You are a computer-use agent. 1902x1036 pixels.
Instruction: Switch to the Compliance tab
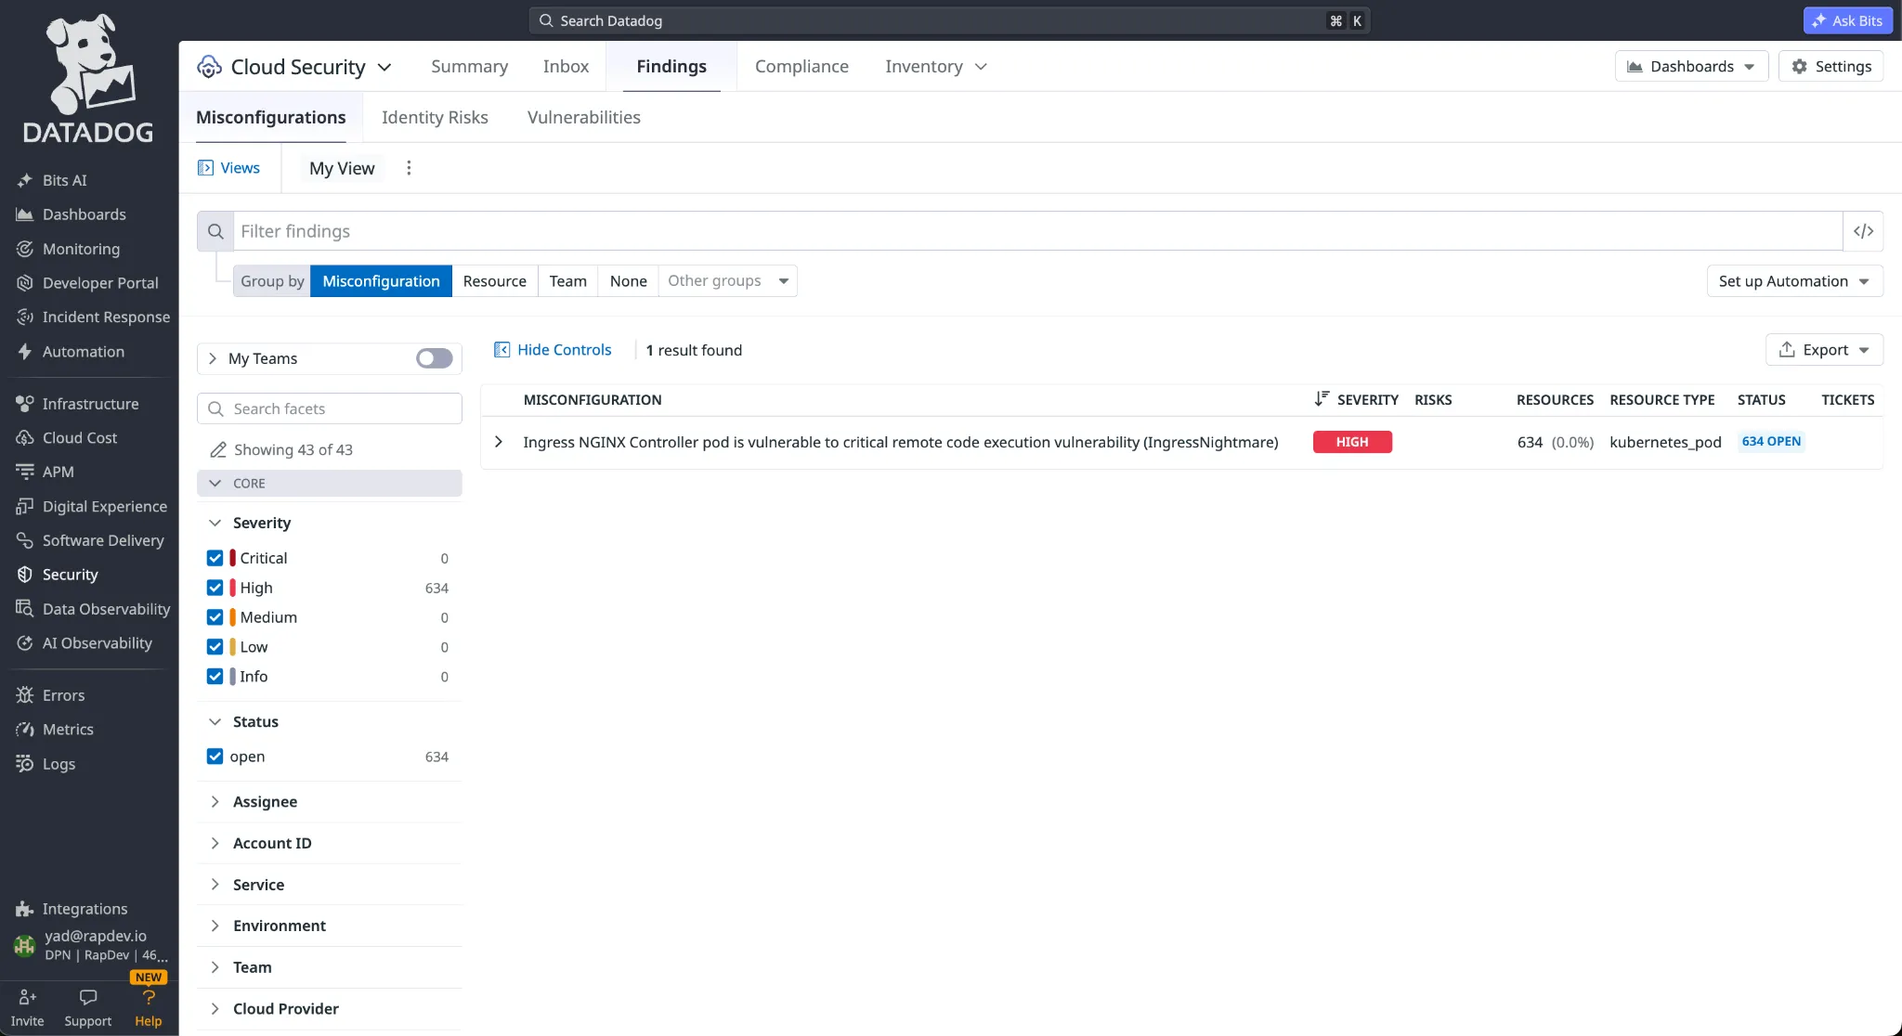click(801, 66)
